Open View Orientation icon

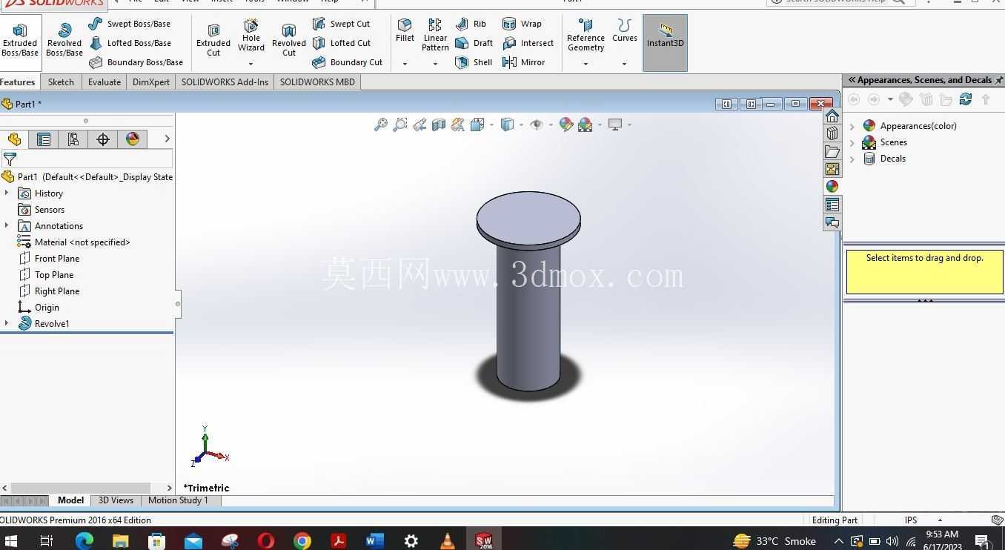pos(477,125)
